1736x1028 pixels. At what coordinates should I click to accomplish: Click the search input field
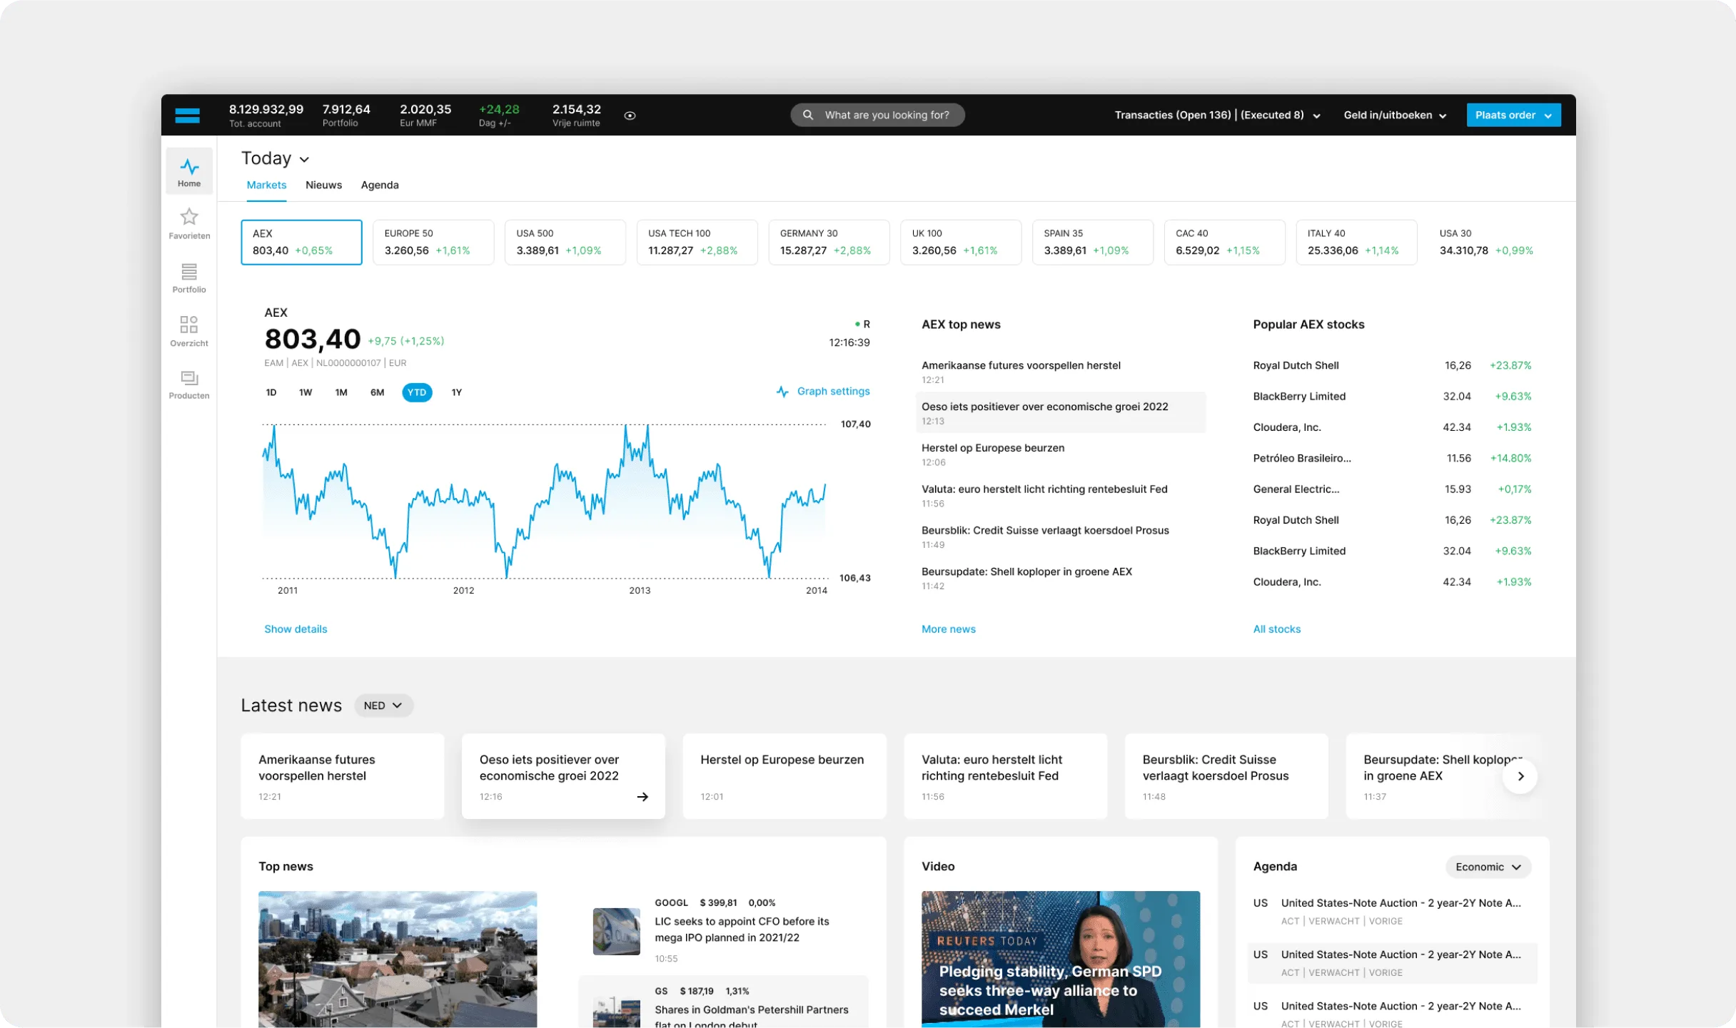pos(877,115)
